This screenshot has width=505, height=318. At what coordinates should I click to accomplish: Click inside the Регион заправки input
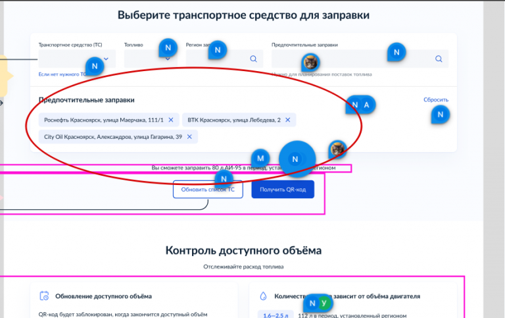224,59
